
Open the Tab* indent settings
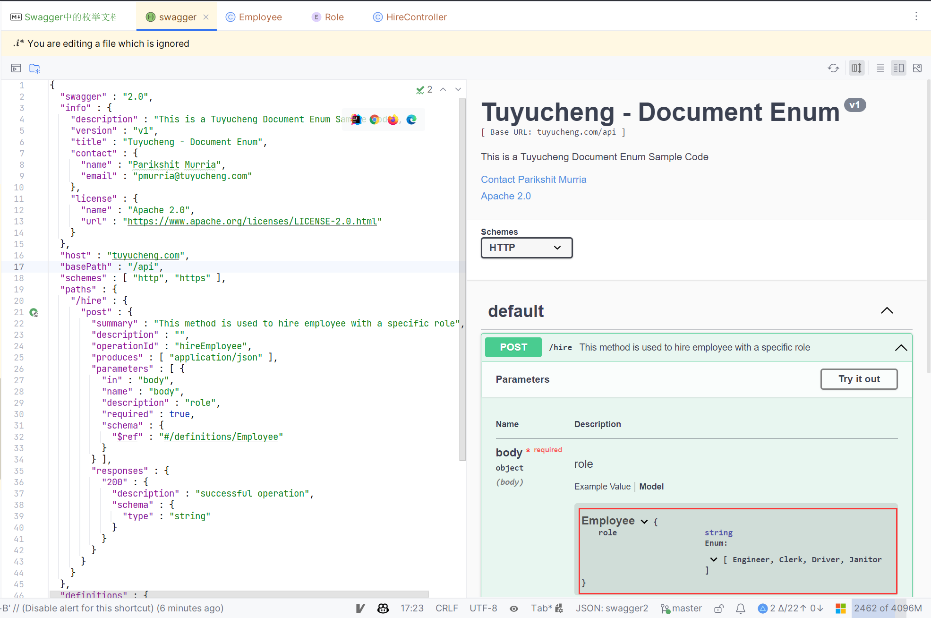pyautogui.click(x=547, y=609)
